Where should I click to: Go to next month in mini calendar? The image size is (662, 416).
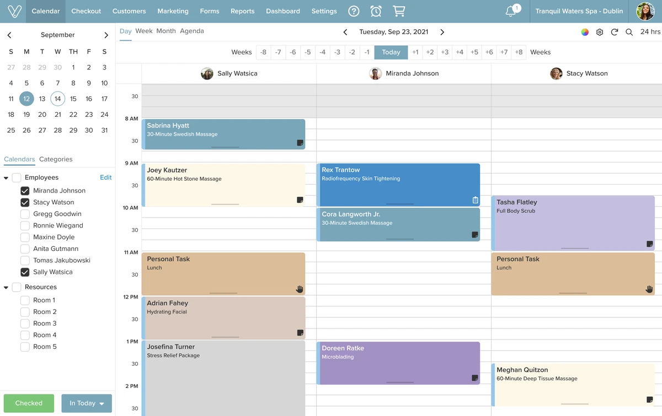106,35
